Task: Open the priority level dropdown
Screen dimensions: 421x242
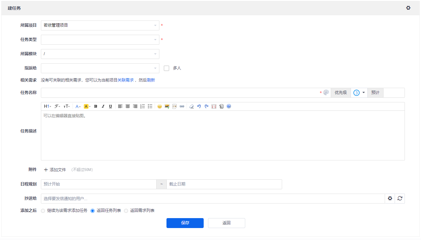Action: (359, 93)
